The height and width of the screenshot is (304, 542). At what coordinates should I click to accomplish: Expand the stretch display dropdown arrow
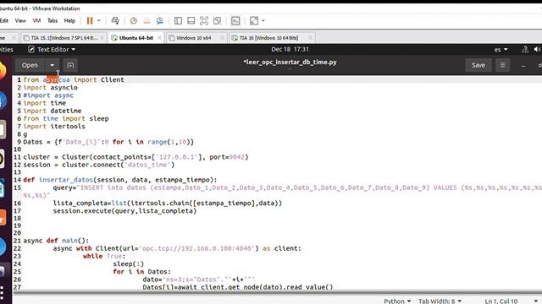[263, 20]
